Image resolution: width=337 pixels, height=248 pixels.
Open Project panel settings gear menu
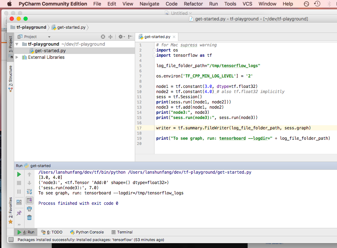click(121, 37)
